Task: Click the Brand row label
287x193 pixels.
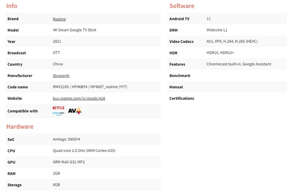Action: point(13,19)
